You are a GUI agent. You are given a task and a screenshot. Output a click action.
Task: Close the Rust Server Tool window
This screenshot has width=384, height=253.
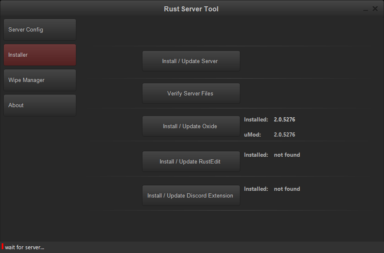(375, 9)
